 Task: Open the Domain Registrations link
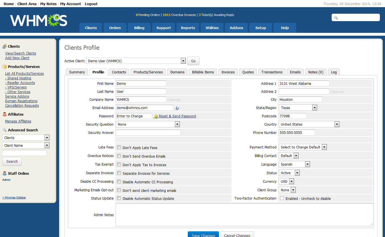(21, 101)
